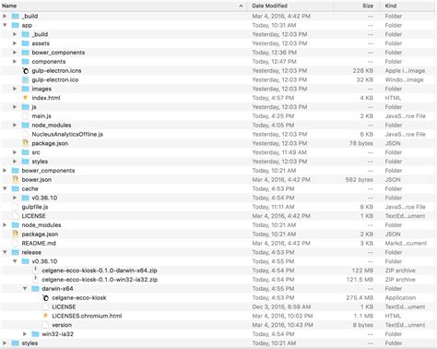Click the version file icon
The height and width of the screenshot is (349, 437).
pyautogui.click(x=45, y=325)
